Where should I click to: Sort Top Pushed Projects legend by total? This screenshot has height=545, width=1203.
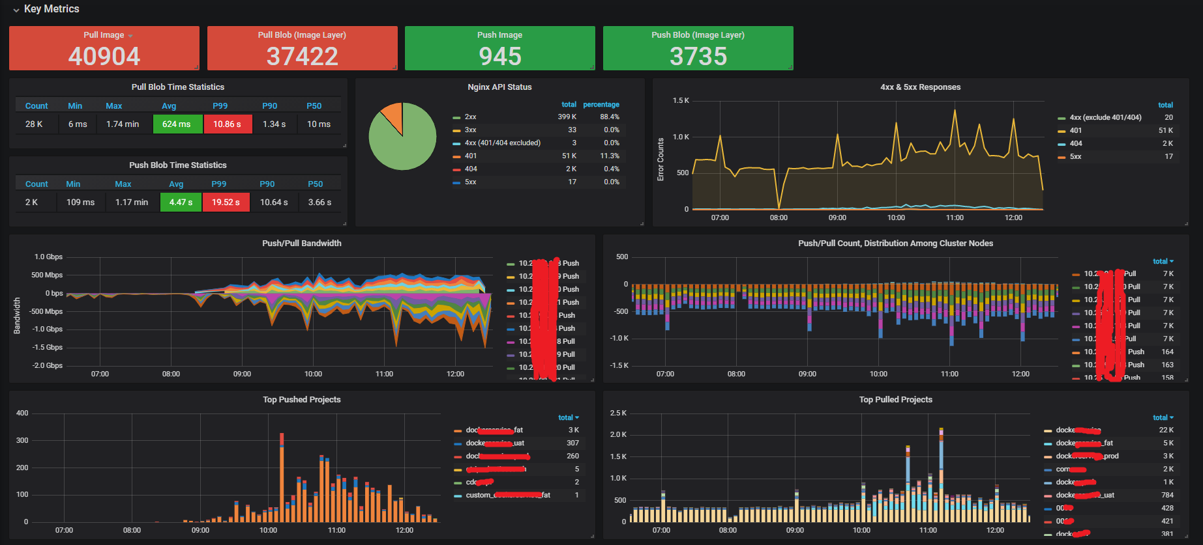[x=568, y=417]
